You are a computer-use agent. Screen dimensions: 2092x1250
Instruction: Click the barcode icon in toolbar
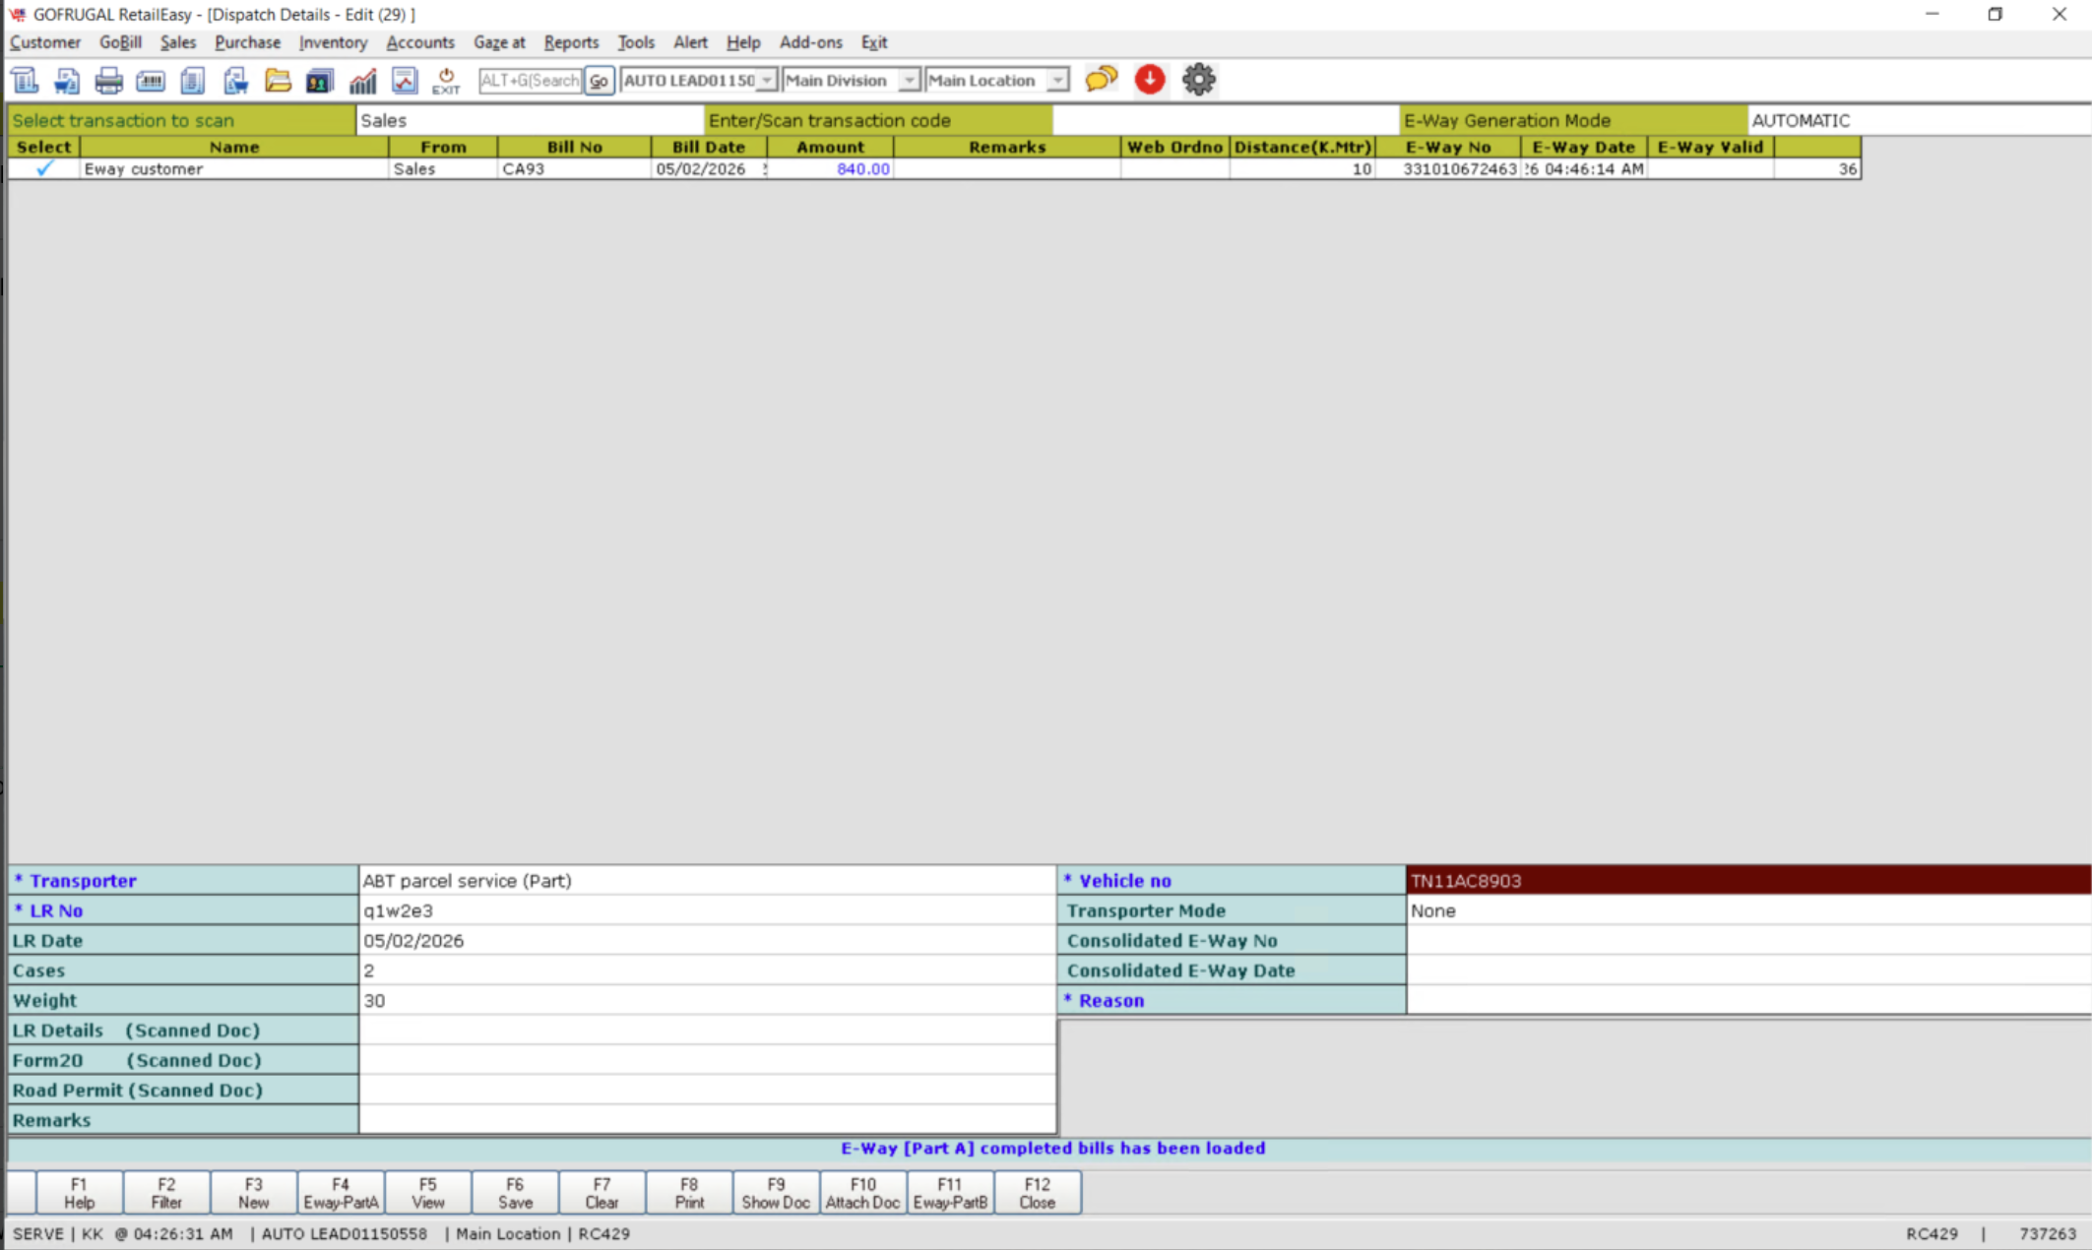tap(151, 81)
